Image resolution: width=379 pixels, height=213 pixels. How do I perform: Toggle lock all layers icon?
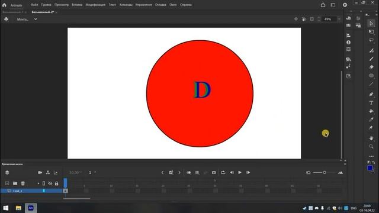(x=56, y=183)
